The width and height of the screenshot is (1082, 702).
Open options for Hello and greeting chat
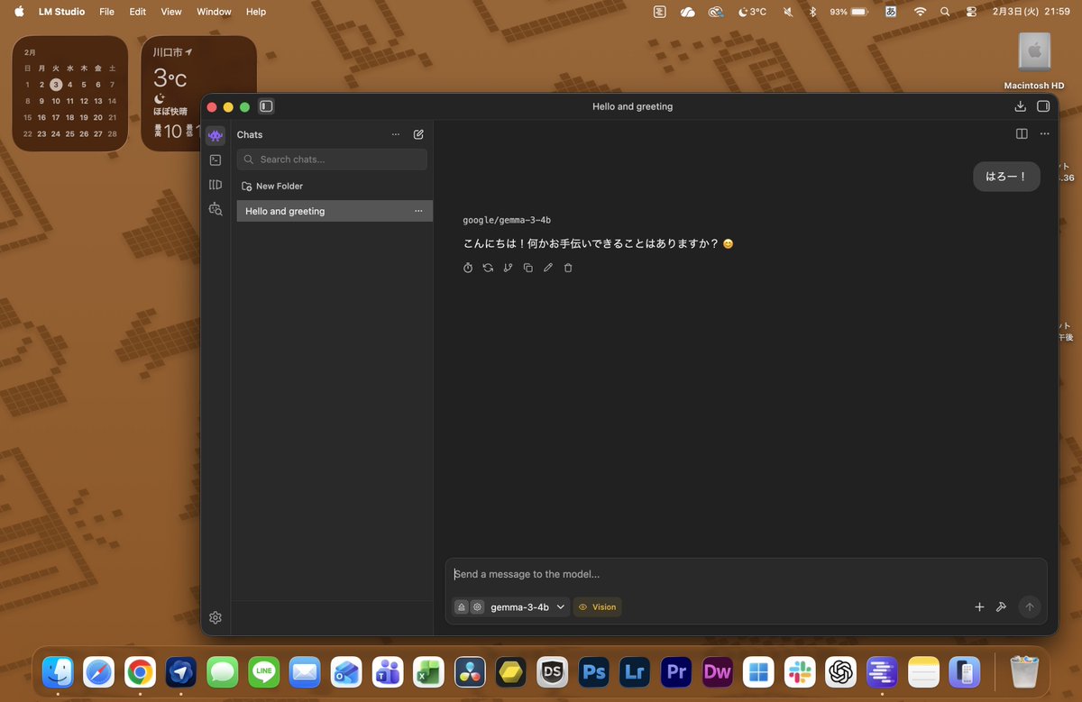pos(418,211)
